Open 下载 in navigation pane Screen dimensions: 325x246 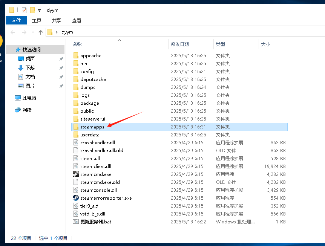pyautogui.click(x=30, y=68)
